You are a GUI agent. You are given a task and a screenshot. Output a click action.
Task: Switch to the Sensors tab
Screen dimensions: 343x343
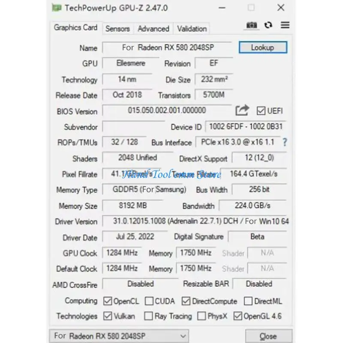pyautogui.click(x=117, y=29)
